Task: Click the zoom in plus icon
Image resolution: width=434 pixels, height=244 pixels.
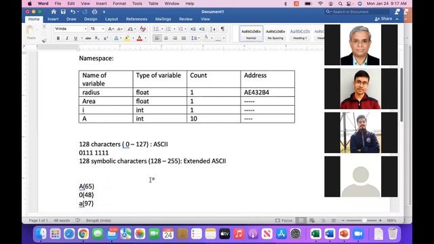Action: pyautogui.click(x=380, y=220)
